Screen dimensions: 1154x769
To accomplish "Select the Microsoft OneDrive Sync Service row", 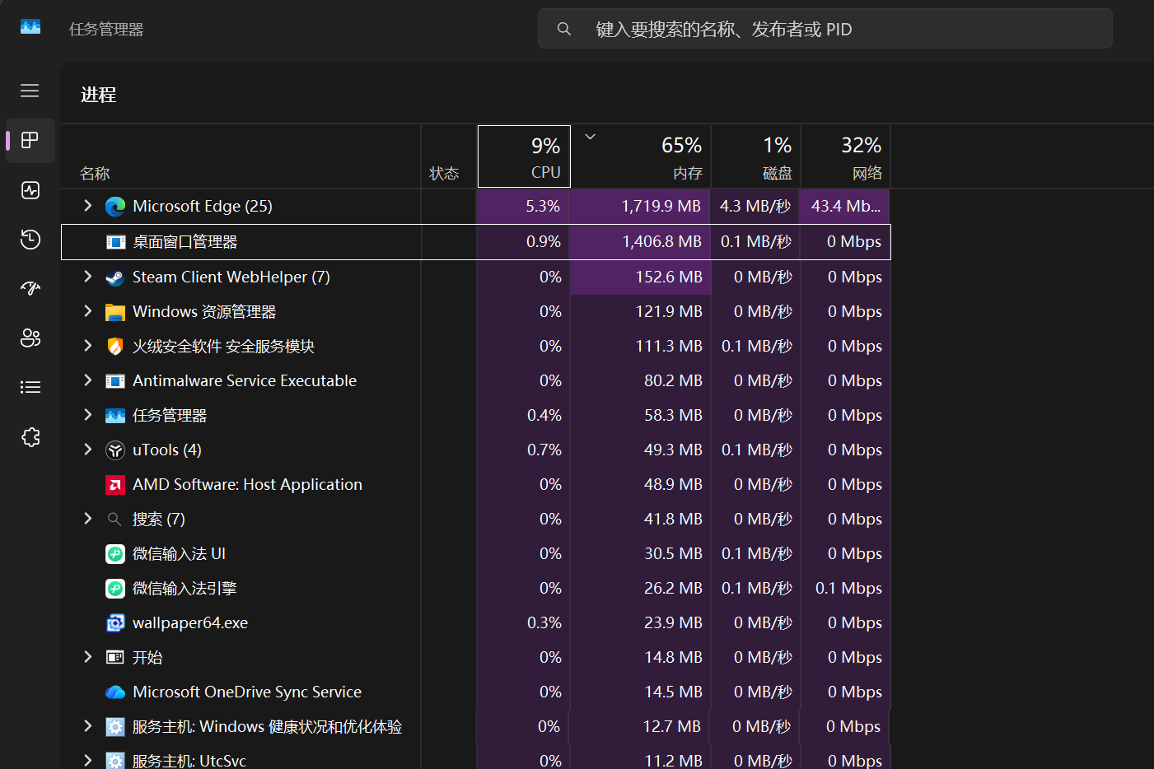I will click(x=476, y=692).
